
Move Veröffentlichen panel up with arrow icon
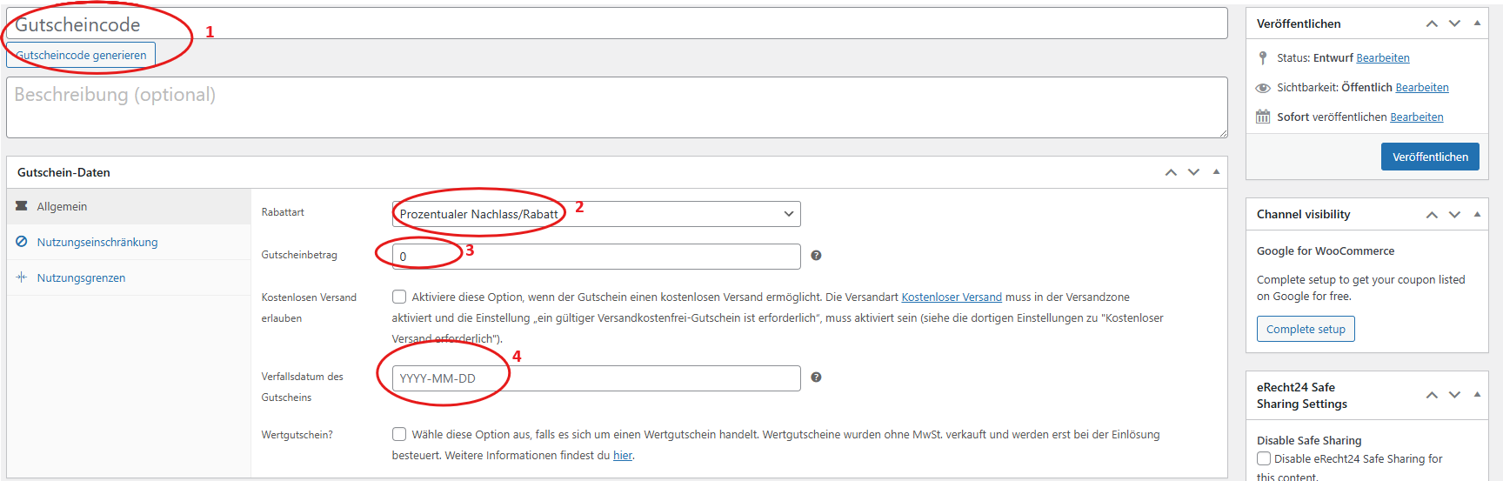(1432, 23)
